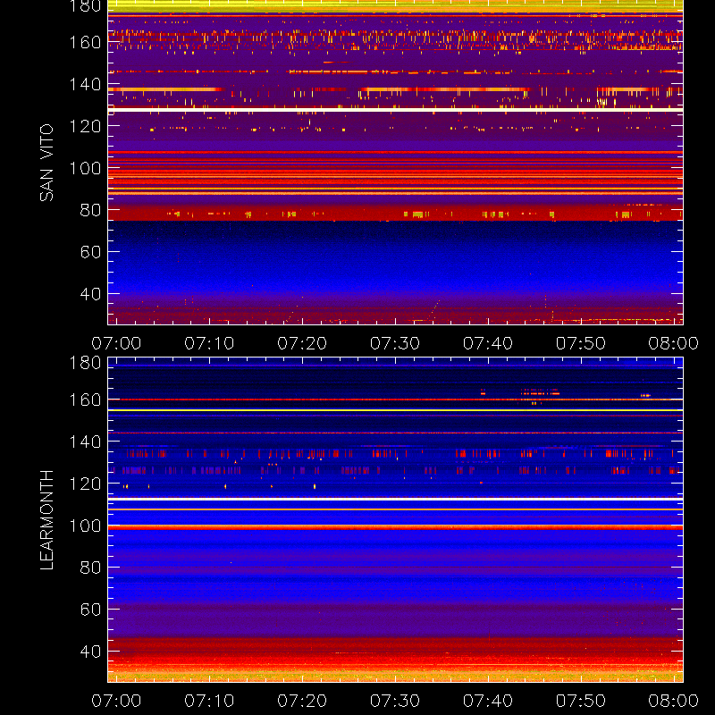Click the 07:10 label under Learmonth plot
Viewport: 715px width, 715px height.
point(209,701)
